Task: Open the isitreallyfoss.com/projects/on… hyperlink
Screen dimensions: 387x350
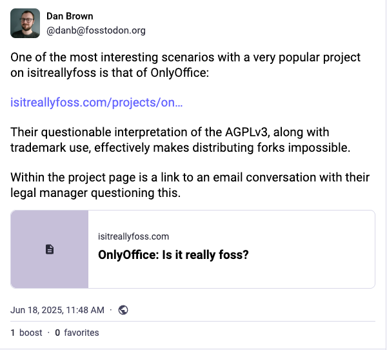Action: (97, 102)
